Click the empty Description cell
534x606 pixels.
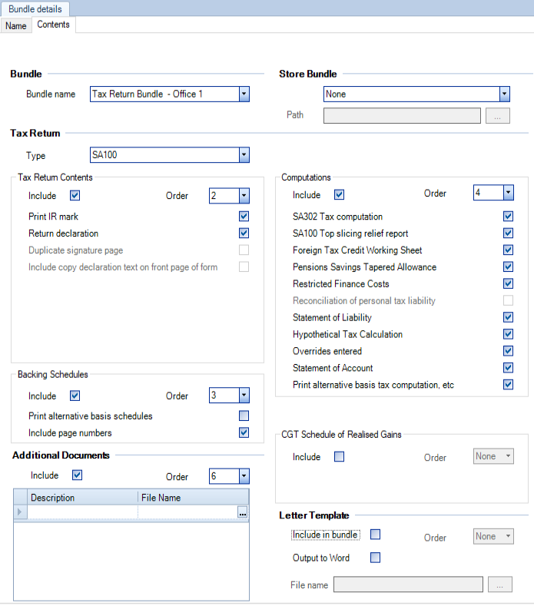point(82,512)
